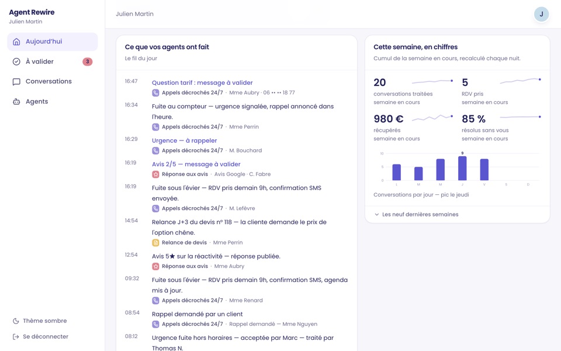This screenshot has width=561, height=351.
Task: Click the 'Relance J+3 du devis n° 118' entry
Action: click(239, 227)
